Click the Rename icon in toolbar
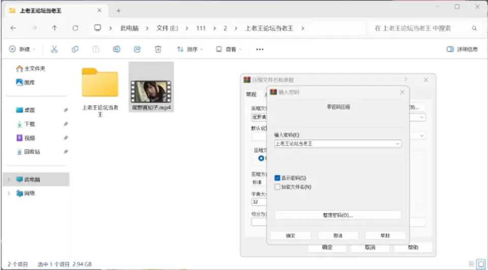 (116, 49)
